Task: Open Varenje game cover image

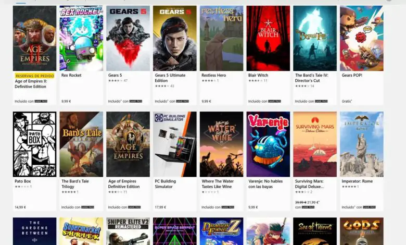Action: click(x=268, y=144)
